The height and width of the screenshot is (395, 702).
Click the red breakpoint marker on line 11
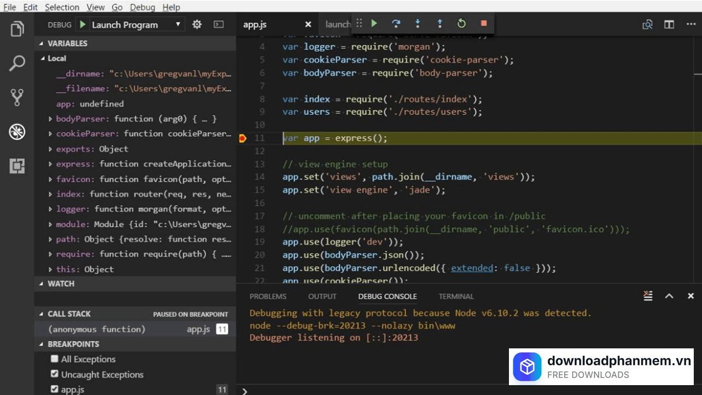click(242, 138)
